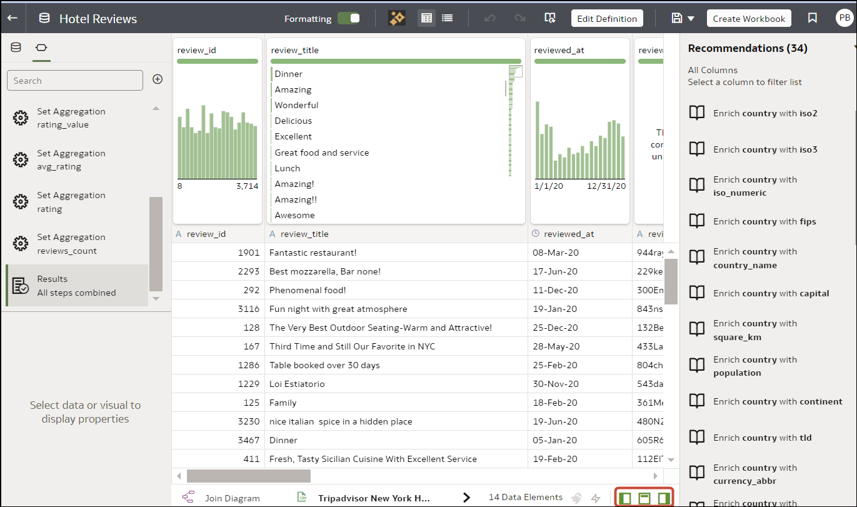Open the data quality inspect icon beside Edit Definition
Screen dimensions: 857x507
coord(550,18)
